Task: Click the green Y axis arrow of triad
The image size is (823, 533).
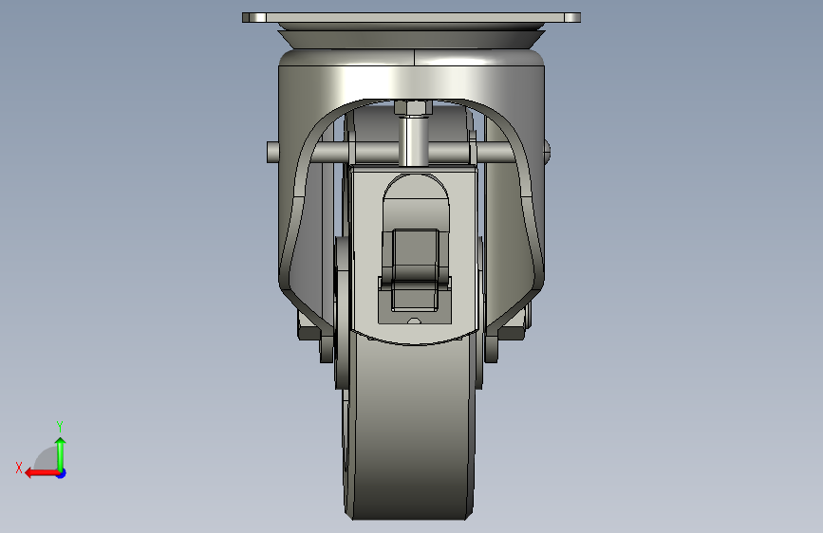Action: [x=61, y=454]
